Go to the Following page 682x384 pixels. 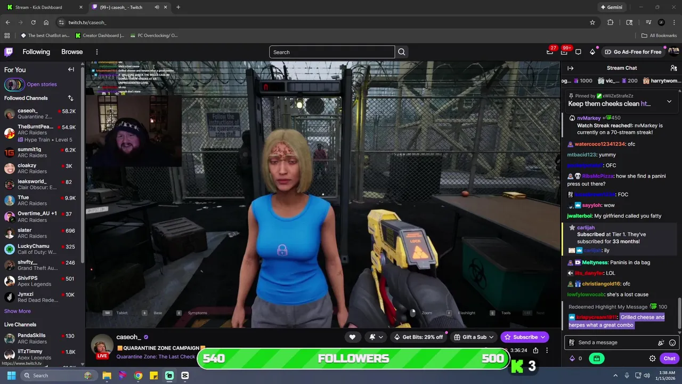coord(36,52)
